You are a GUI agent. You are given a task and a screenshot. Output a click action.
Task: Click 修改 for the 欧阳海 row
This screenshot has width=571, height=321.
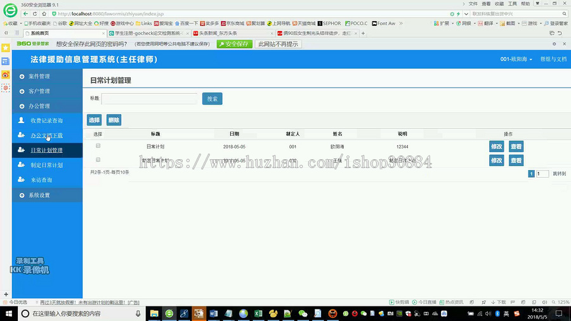pos(497,147)
